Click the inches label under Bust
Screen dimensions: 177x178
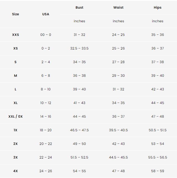coord(79,21)
